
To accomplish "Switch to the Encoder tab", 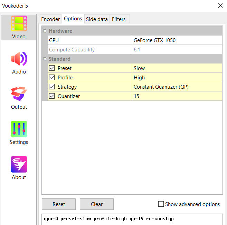I will (x=50, y=19).
